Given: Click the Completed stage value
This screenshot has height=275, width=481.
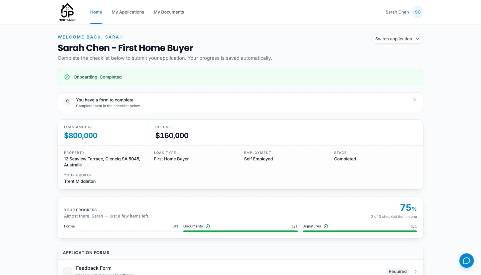Looking at the screenshot, I should pyautogui.click(x=345, y=159).
